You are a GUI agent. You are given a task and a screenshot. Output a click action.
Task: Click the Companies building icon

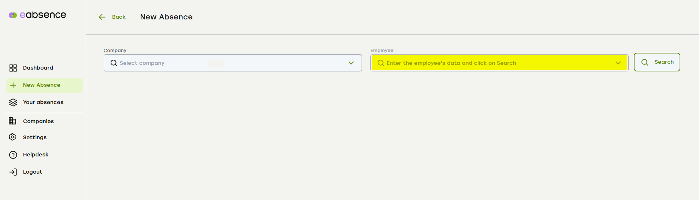(12, 121)
